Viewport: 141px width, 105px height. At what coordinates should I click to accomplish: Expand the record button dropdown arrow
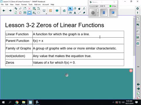point(98,13)
